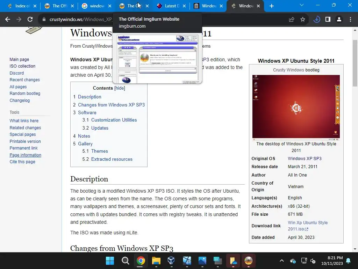Image resolution: width=358 pixels, height=269 pixels.
Task: Jump to Software section in contents
Action: point(87,112)
